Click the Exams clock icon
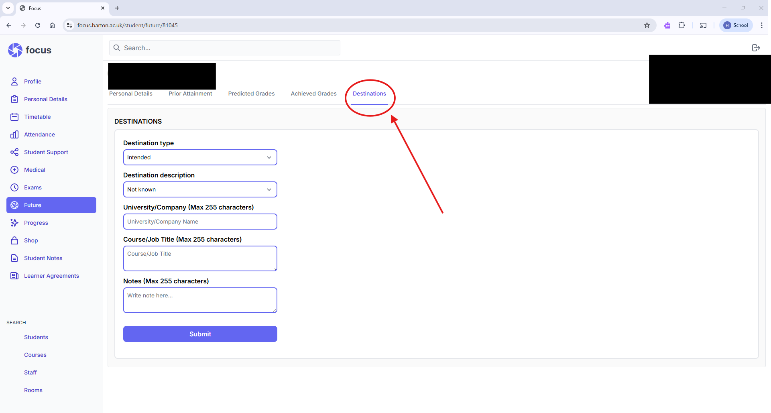Image resolution: width=771 pixels, height=413 pixels. pyautogui.click(x=14, y=187)
